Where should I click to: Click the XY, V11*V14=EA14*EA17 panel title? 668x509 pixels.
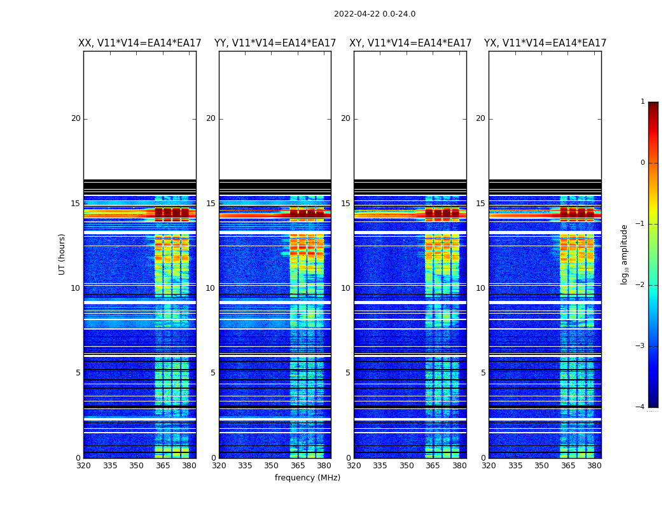click(410, 43)
